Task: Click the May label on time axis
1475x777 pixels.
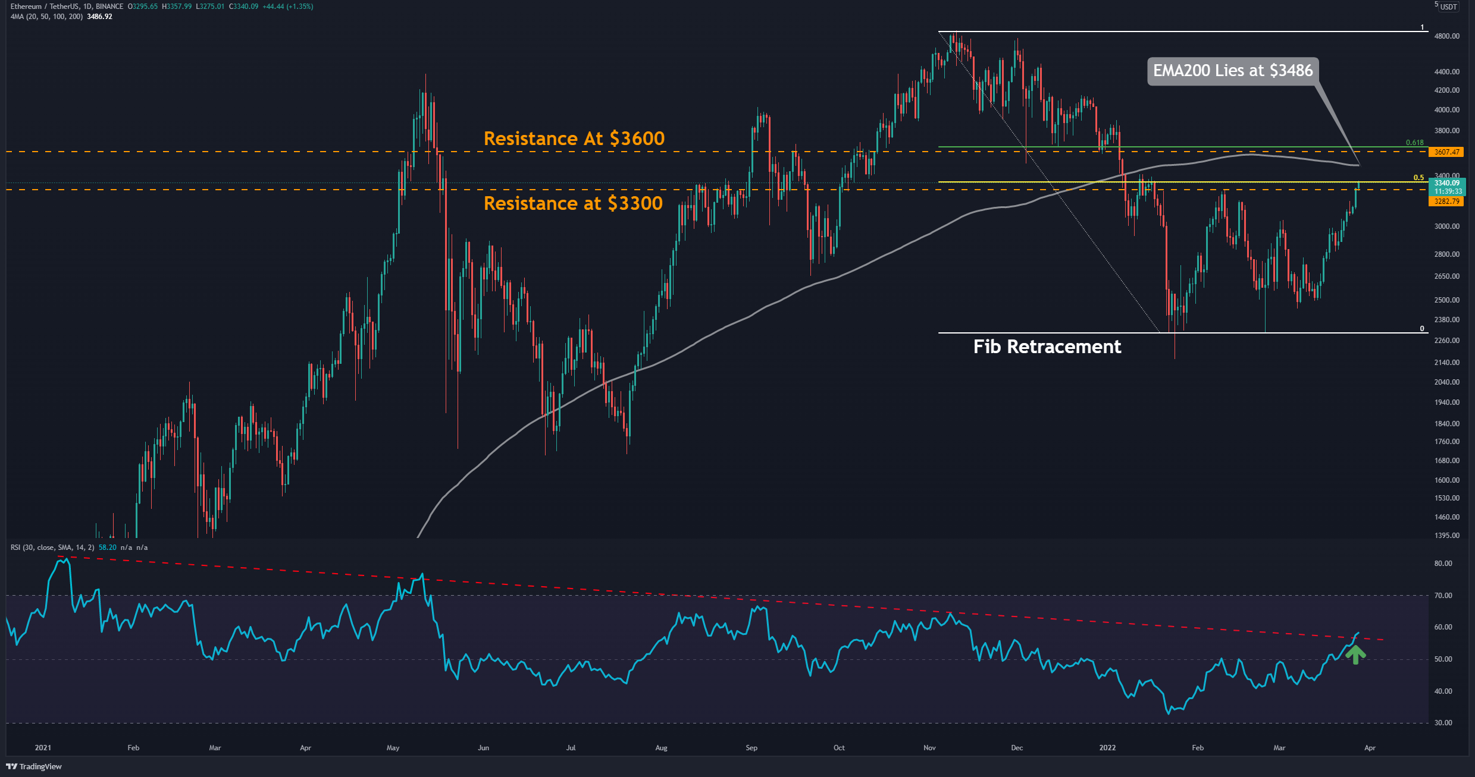Action: [393, 748]
